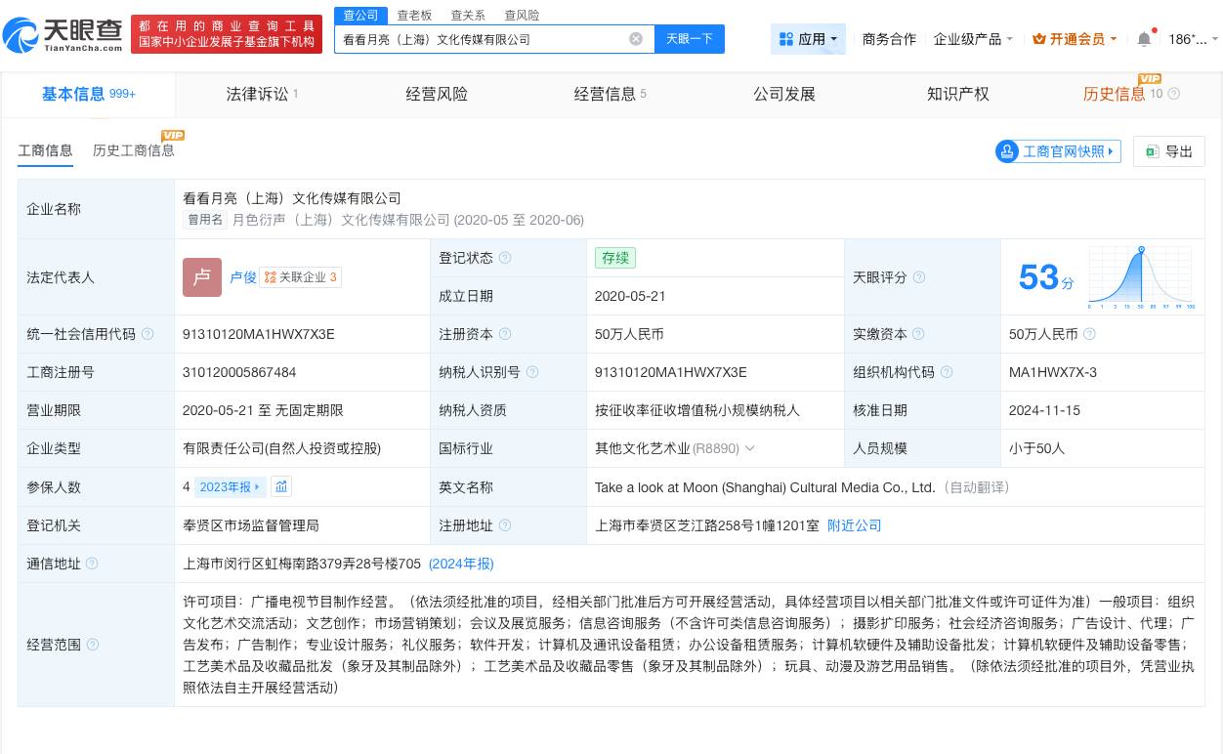
Task: Click the 导出 export icon
Action: 1152,151
